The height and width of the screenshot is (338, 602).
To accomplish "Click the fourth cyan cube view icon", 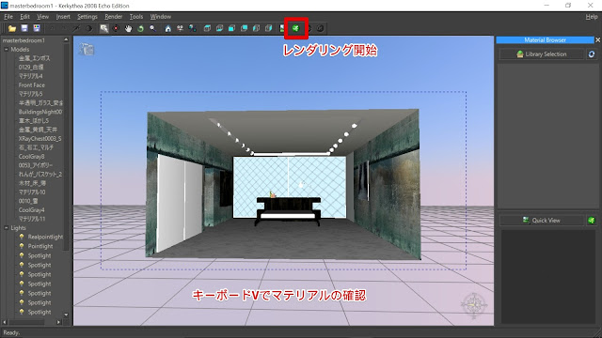I will 245,28.
